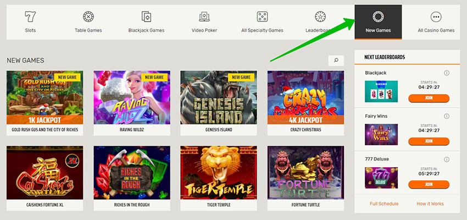
Task: Open Table Games roulette icon
Action: tap(88, 16)
